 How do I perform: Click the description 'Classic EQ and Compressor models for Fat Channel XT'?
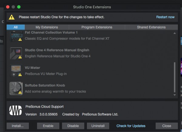pyautogui.click(x=67, y=38)
